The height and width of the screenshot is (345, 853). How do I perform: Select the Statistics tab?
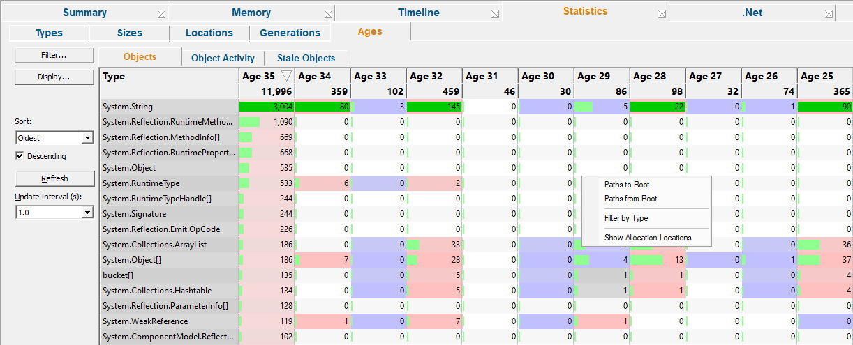point(585,11)
